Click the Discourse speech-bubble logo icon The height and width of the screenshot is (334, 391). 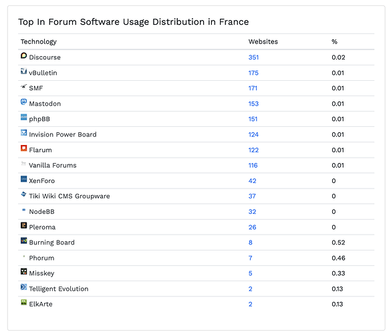23,55
